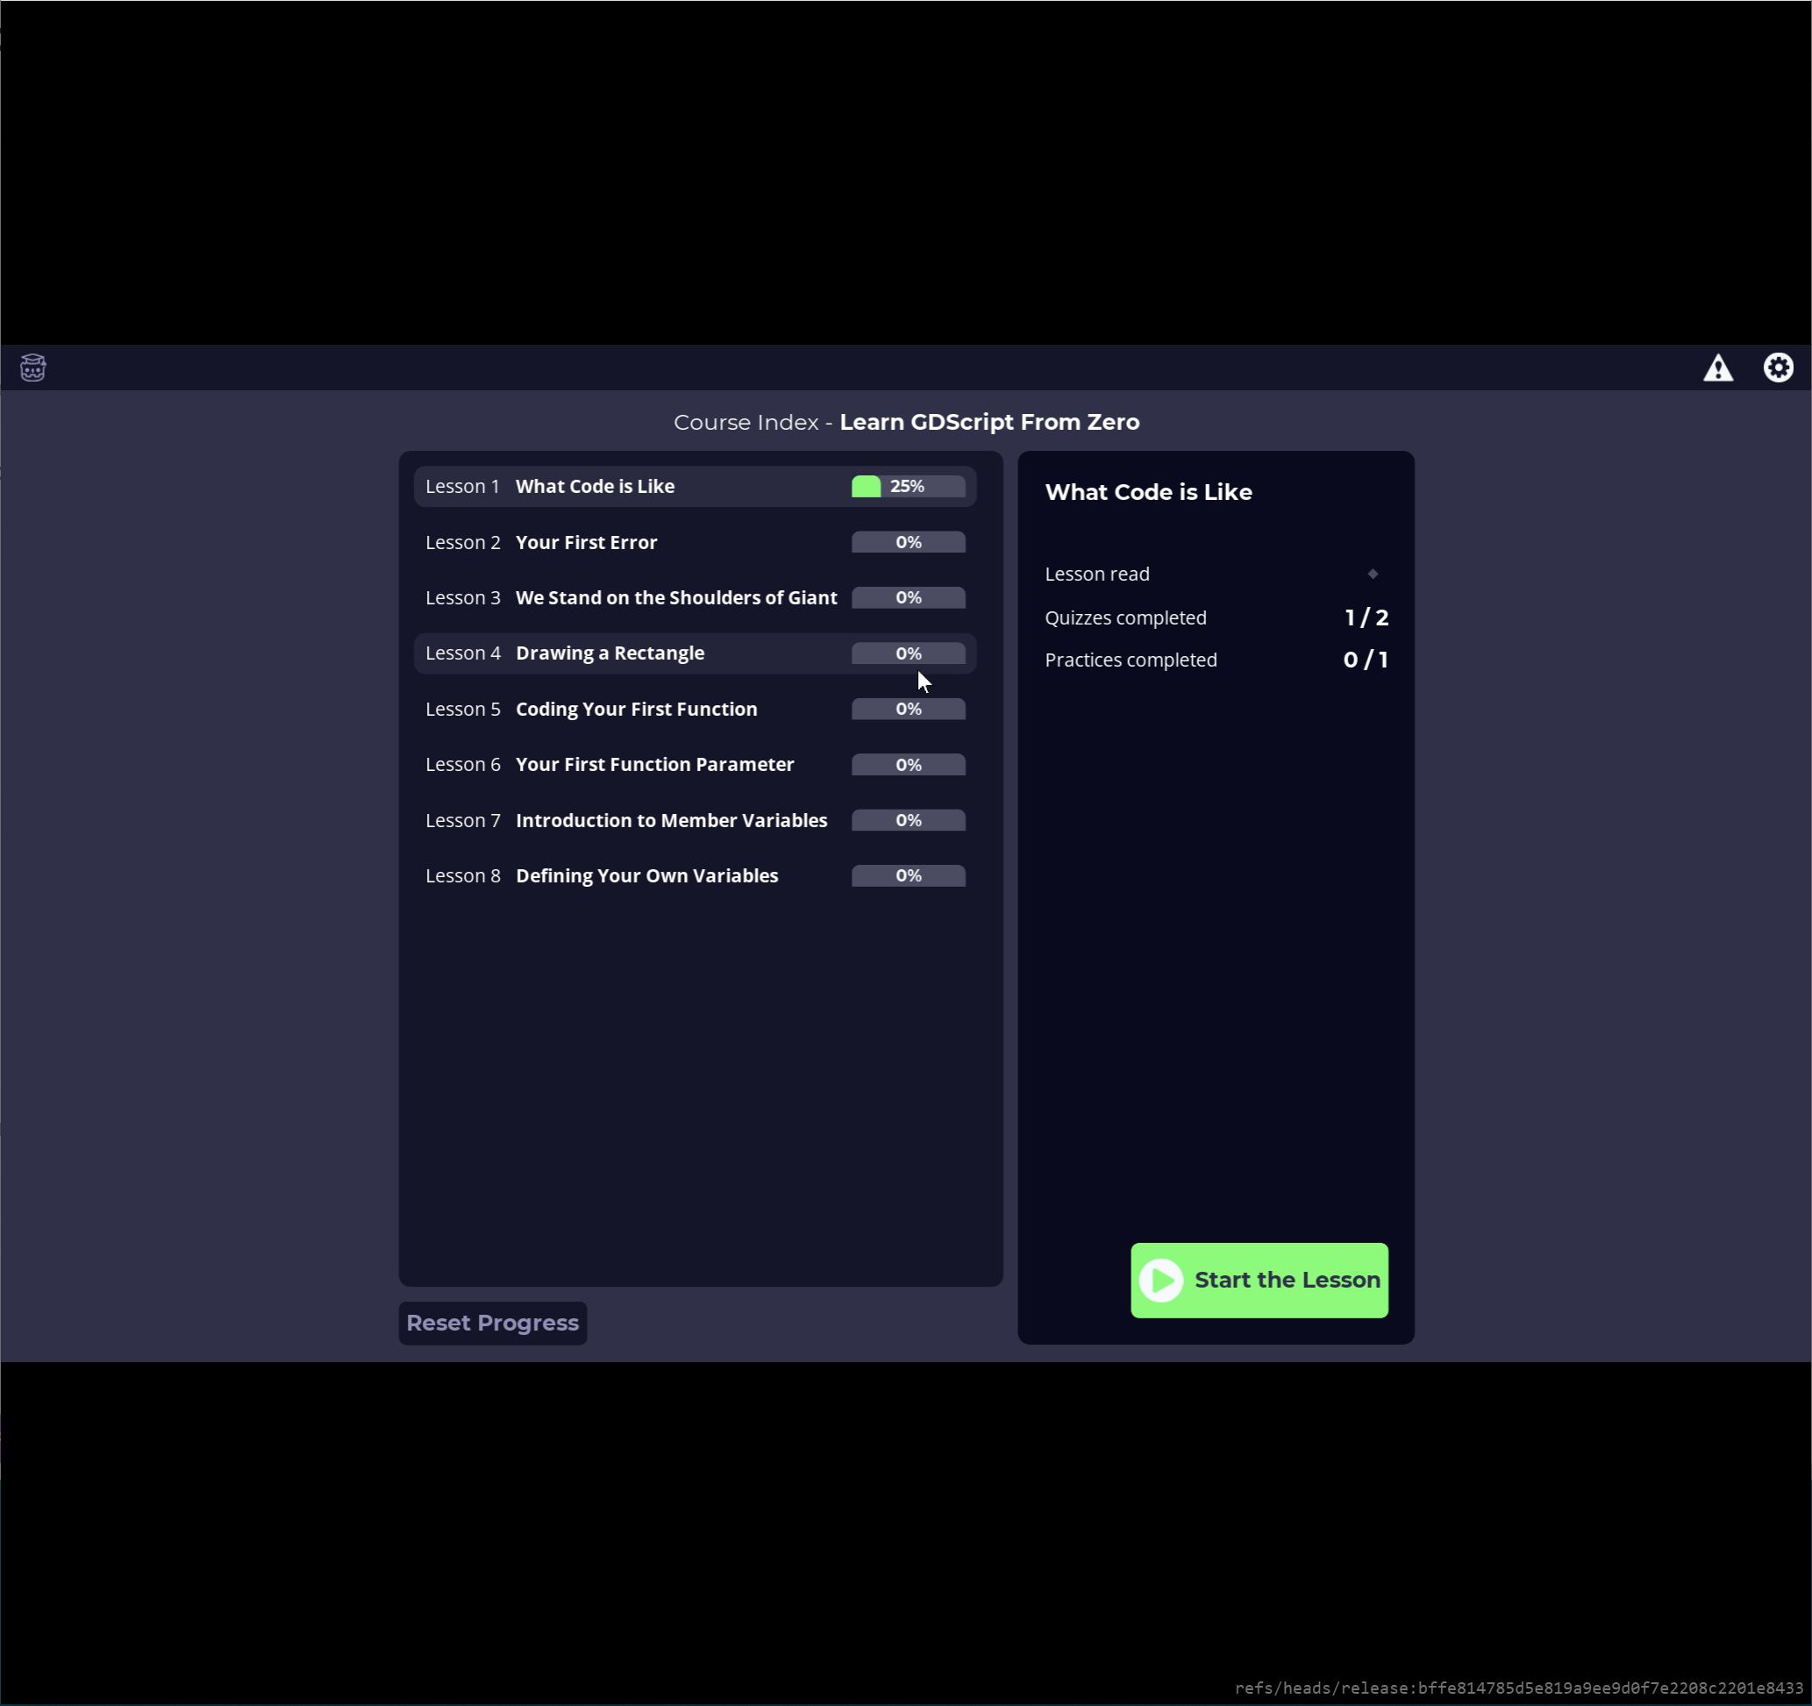Click the green play icon on Start the Lesson

[x=1161, y=1281]
